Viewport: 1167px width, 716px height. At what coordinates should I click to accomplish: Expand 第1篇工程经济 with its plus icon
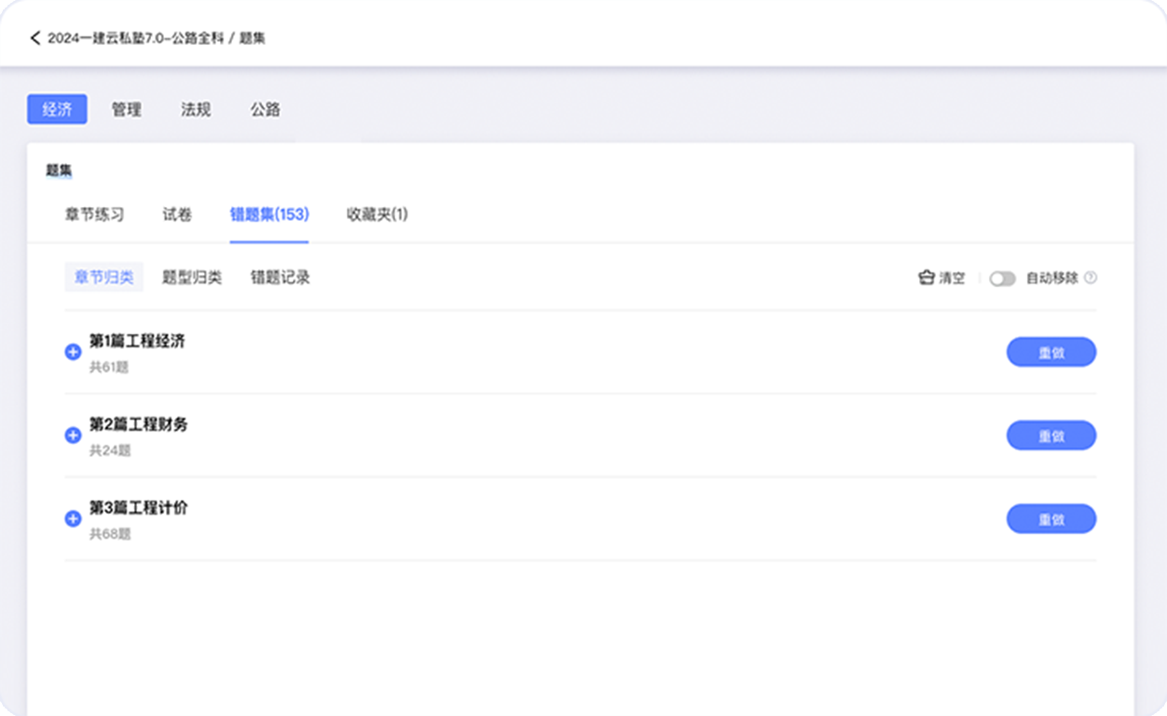[73, 352]
